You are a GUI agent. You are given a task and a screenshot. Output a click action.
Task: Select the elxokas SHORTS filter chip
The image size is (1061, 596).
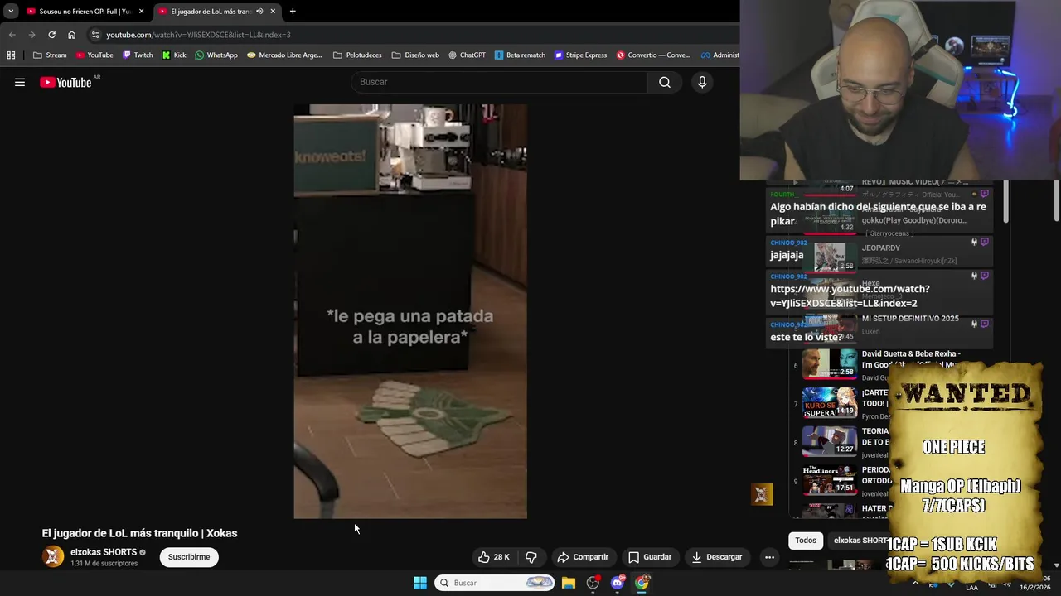point(860,541)
